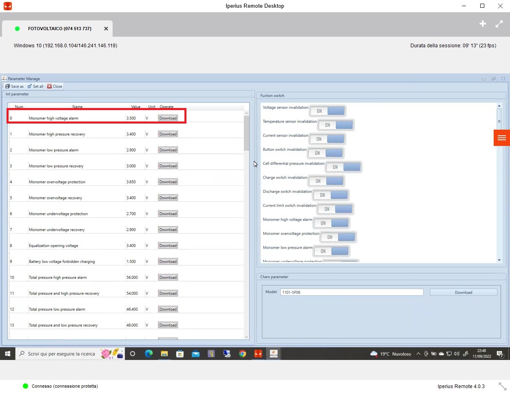The width and height of the screenshot is (510, 393).
Task: Select the FOTOVOLTAICO (074 513 737) tab
Action: pos(57,29)
